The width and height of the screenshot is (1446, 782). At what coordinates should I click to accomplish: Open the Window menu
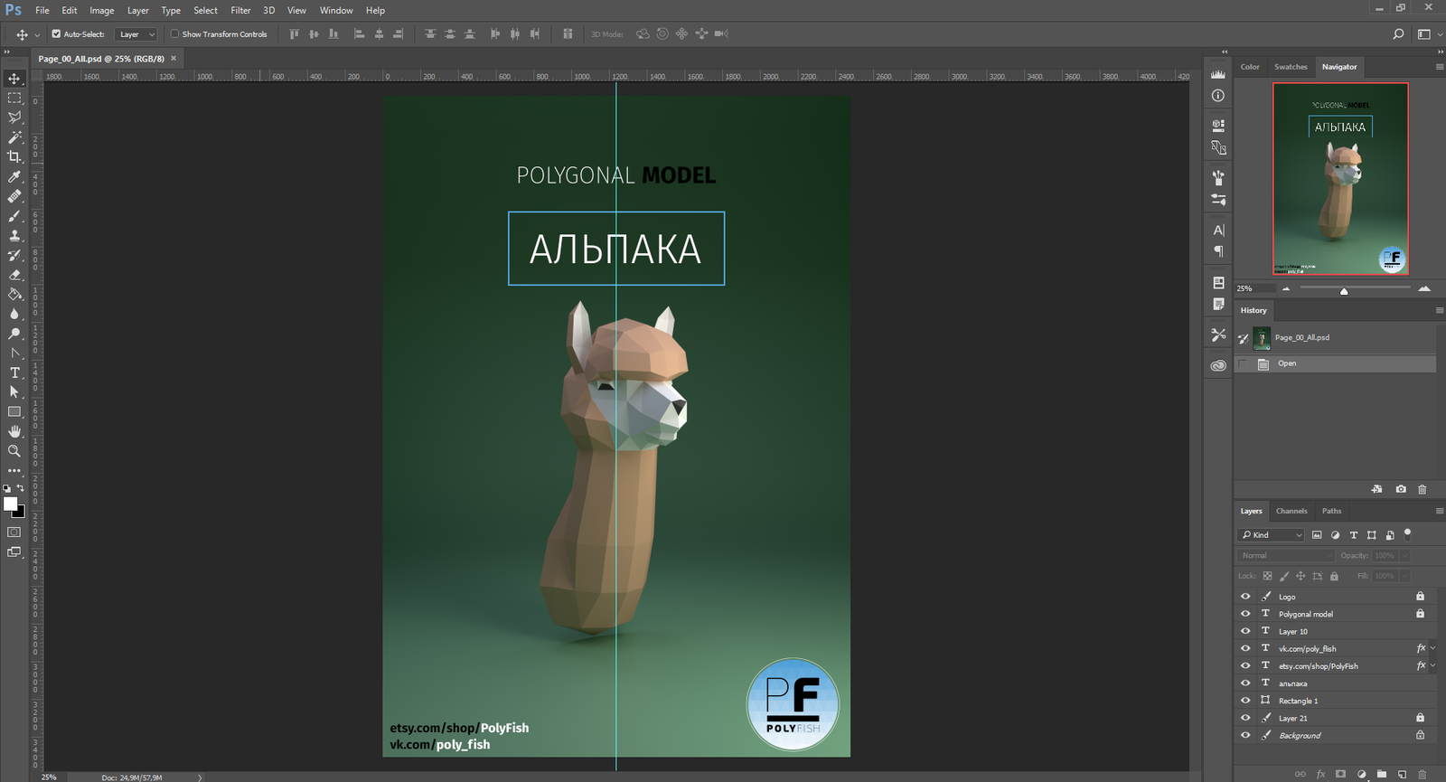336,11
